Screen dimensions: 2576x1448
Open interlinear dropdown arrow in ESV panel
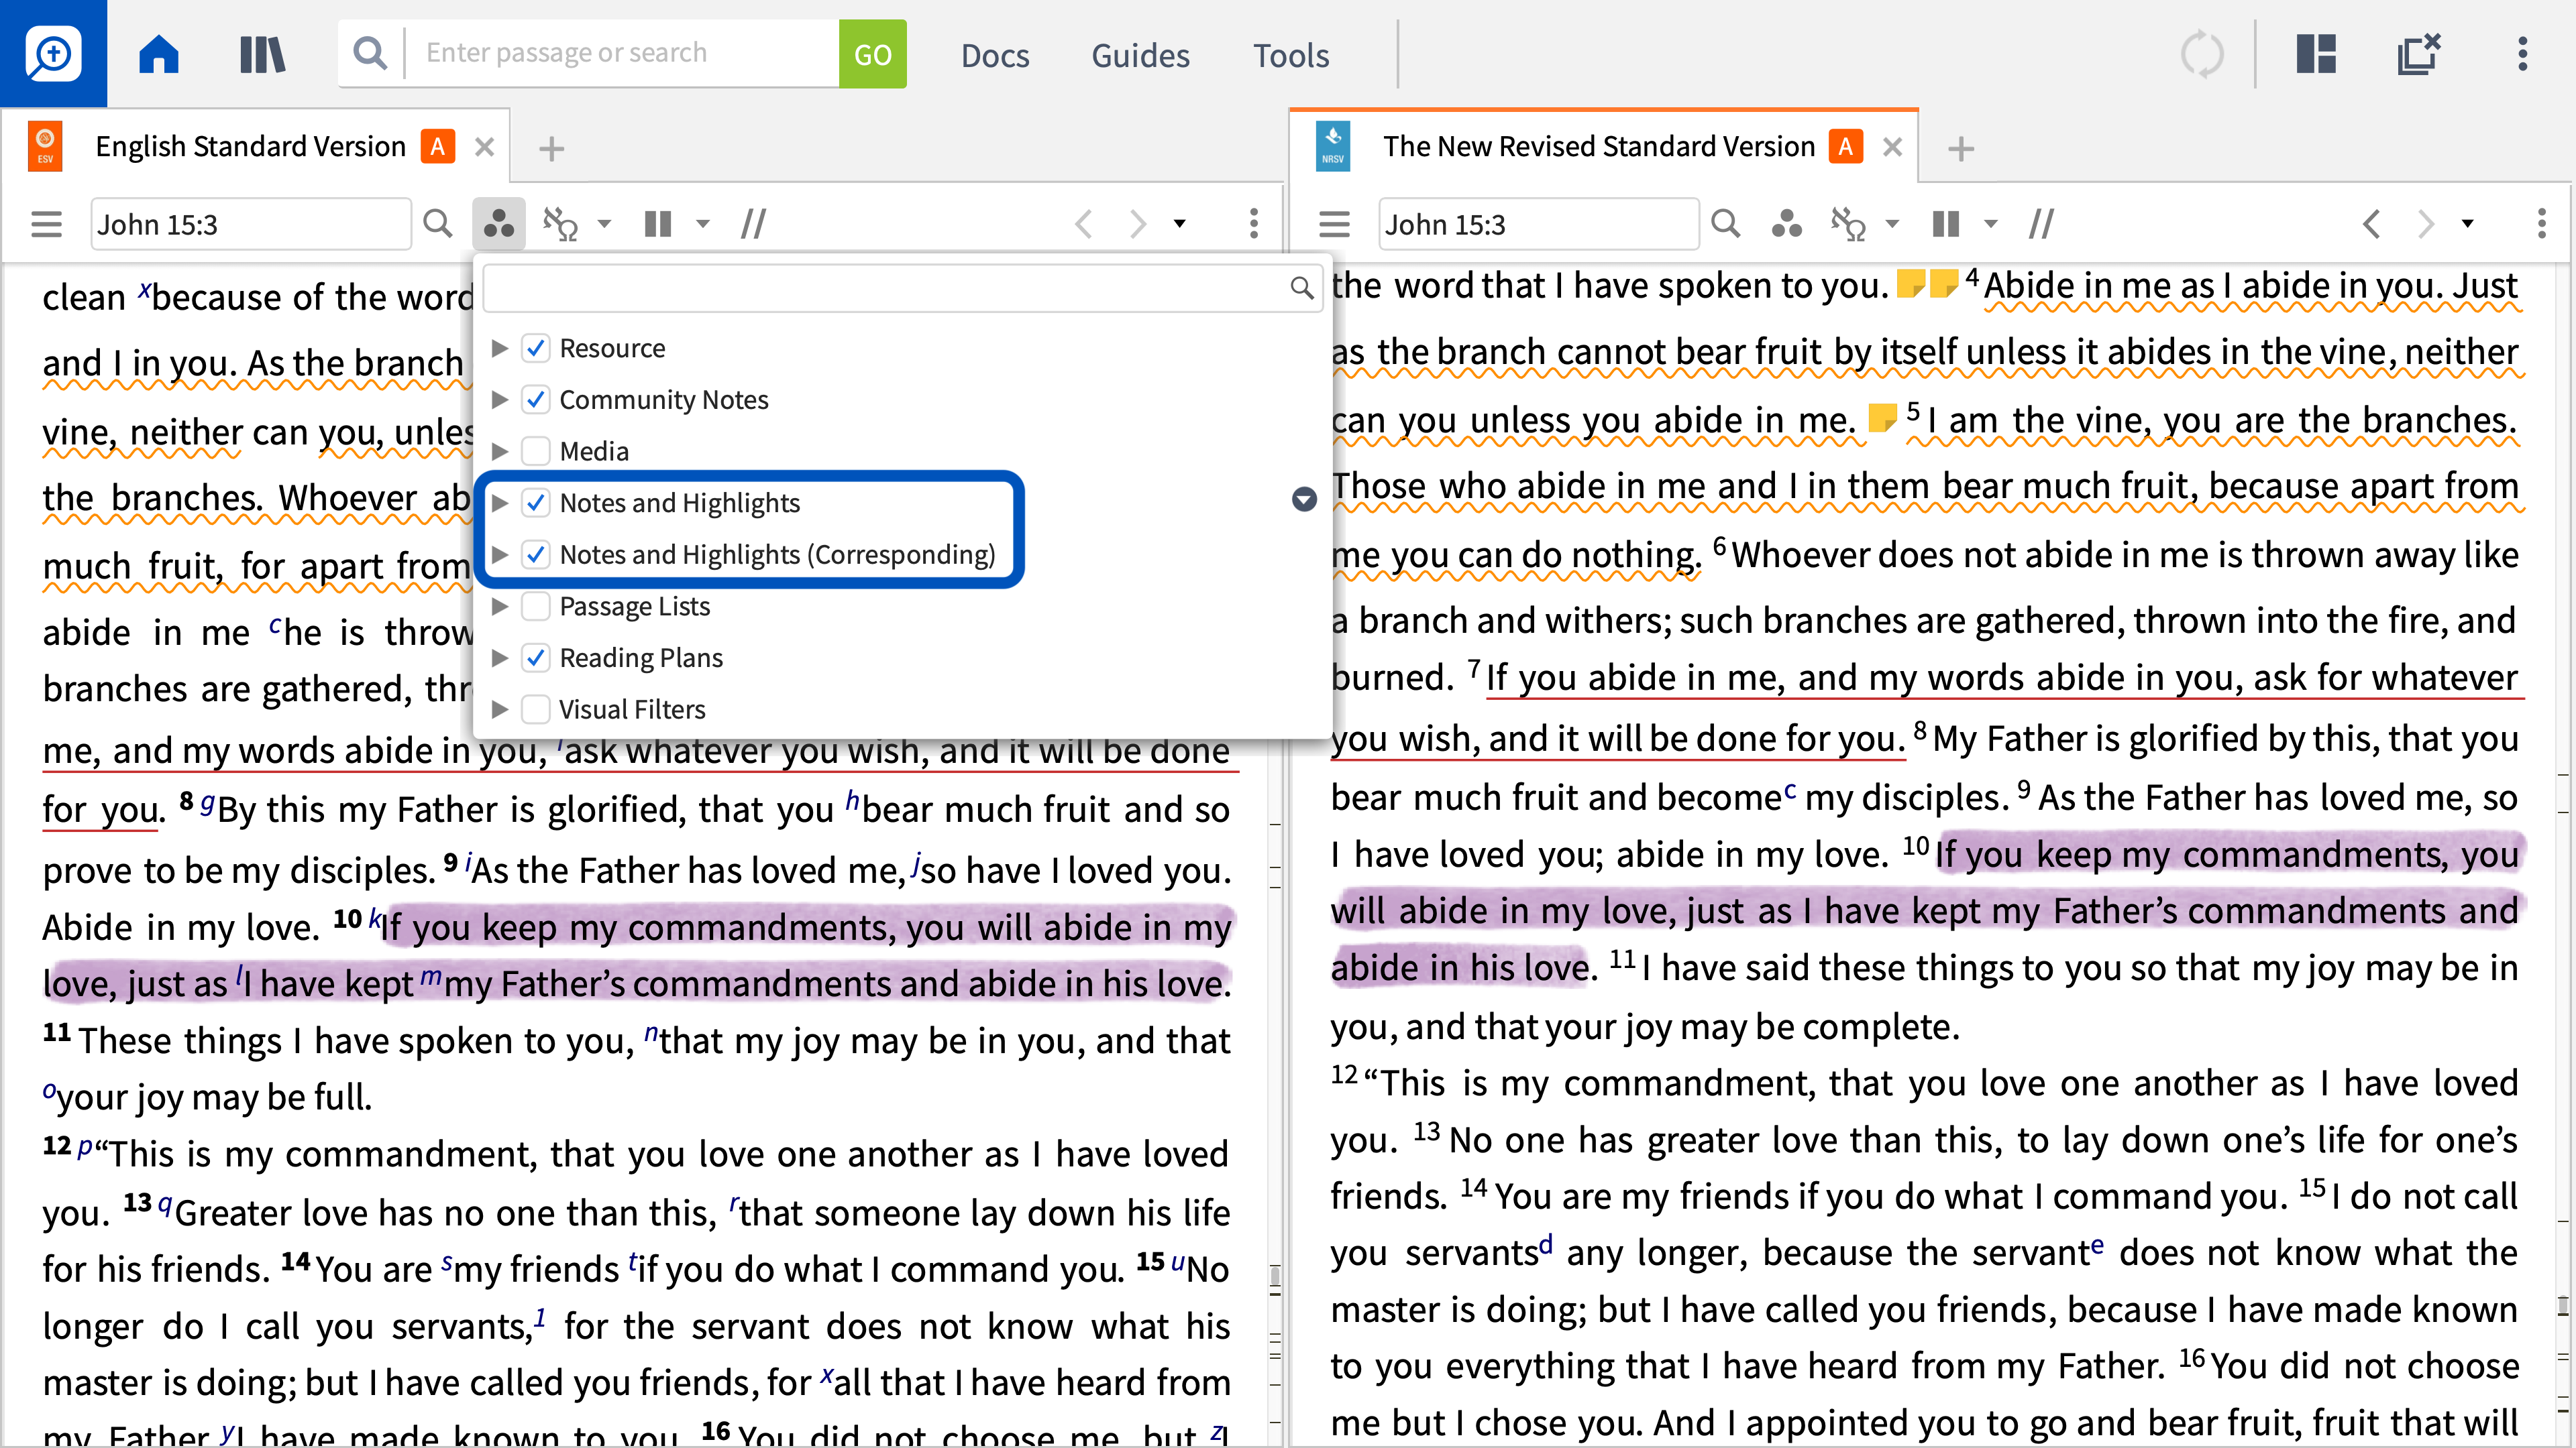coord(604,224)
